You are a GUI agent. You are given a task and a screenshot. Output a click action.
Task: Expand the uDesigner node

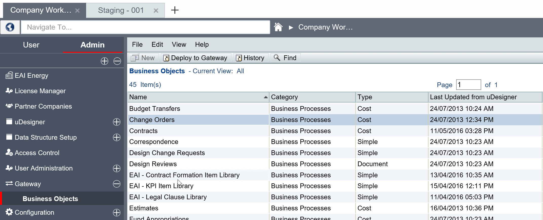coord(117,122)
